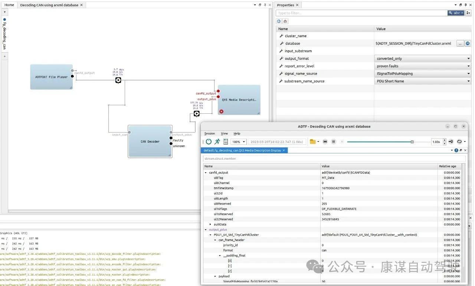Toggle the trace indicator on canfd_output connection
This screenshot has width=475, height=286.
pos(118,80)
